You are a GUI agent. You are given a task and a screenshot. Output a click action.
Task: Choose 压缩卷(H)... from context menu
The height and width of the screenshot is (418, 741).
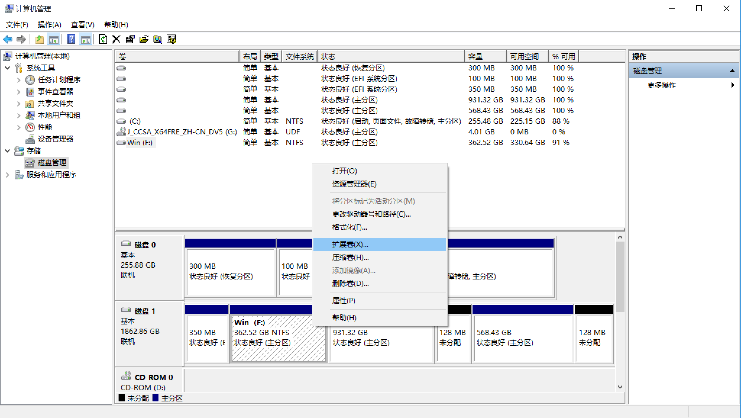[x=379, y=257]
